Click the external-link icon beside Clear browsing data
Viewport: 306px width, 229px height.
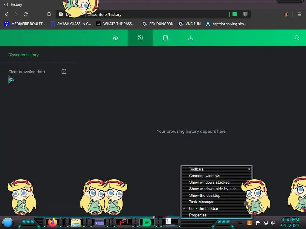[64, 72]
